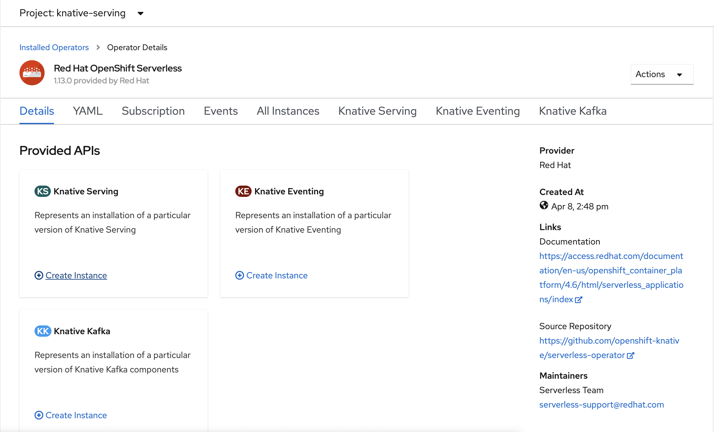Expand the Actions dropdown menu
This screenshot has height=432, width=714.
tap(661, 74)
